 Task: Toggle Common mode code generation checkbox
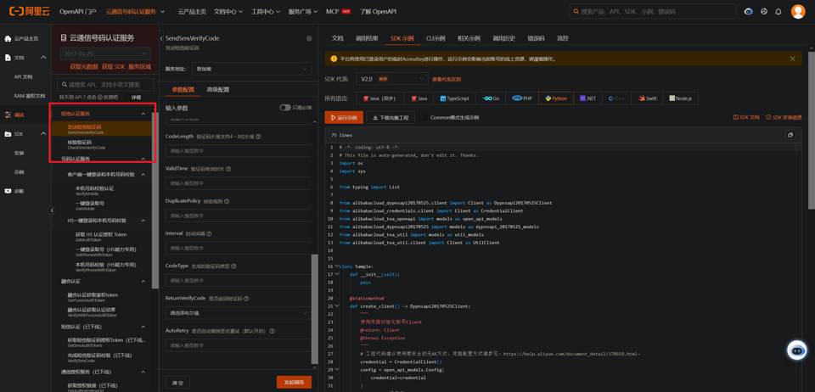[425, 118]
